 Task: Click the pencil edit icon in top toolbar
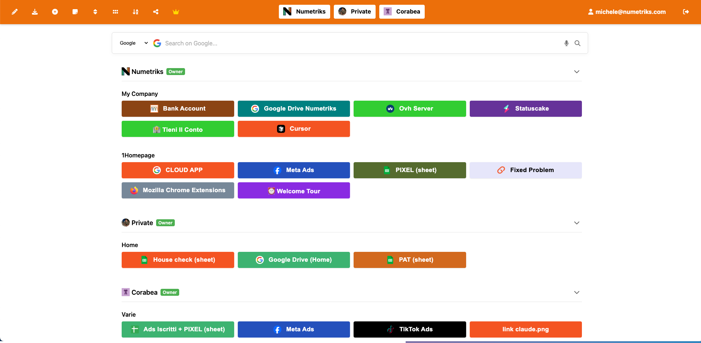[x=15, y=12]
